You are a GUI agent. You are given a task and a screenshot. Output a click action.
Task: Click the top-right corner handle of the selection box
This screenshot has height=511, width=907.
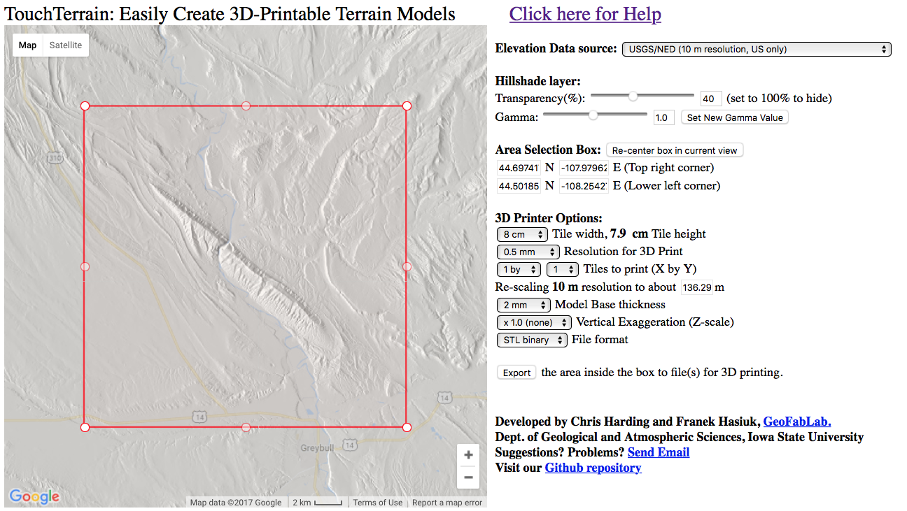[407, 106]
